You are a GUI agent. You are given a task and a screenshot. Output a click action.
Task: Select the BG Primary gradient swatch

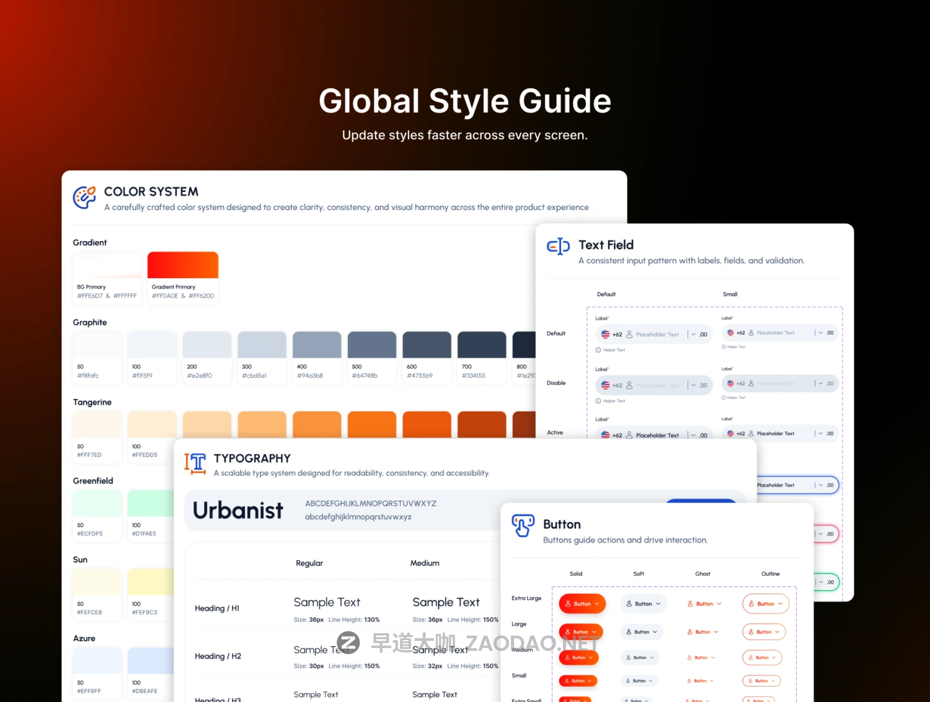click(108, 265)
